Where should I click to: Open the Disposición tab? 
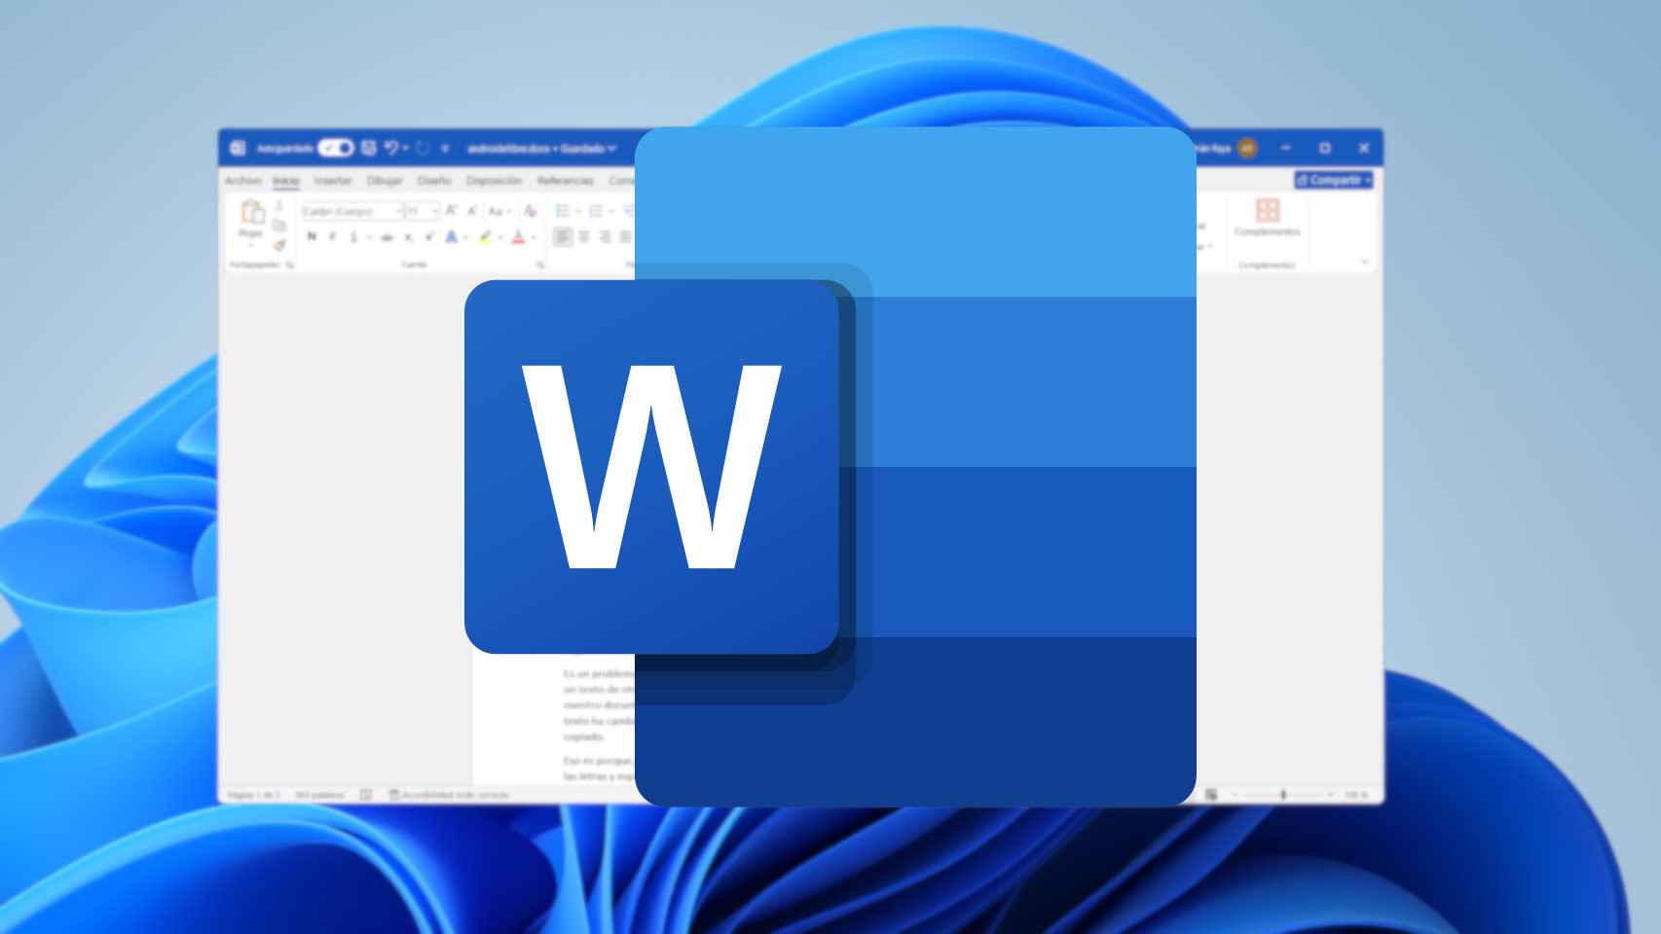click(494, 181)
